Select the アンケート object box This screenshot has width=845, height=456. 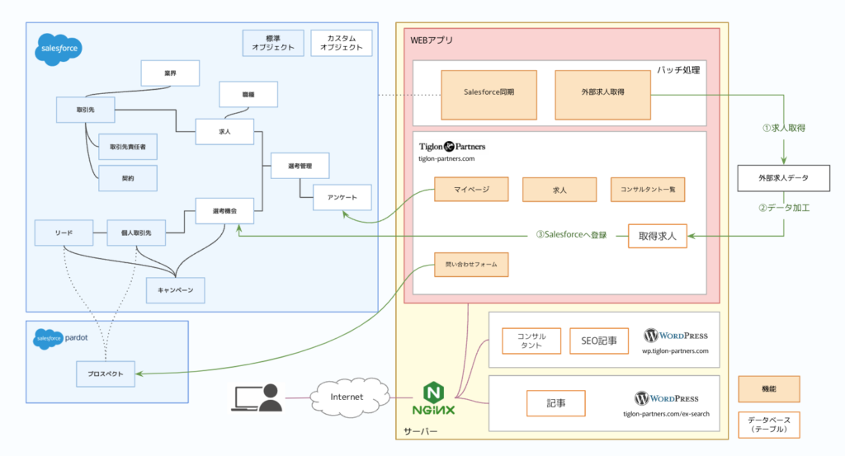(x=342, y=198)
